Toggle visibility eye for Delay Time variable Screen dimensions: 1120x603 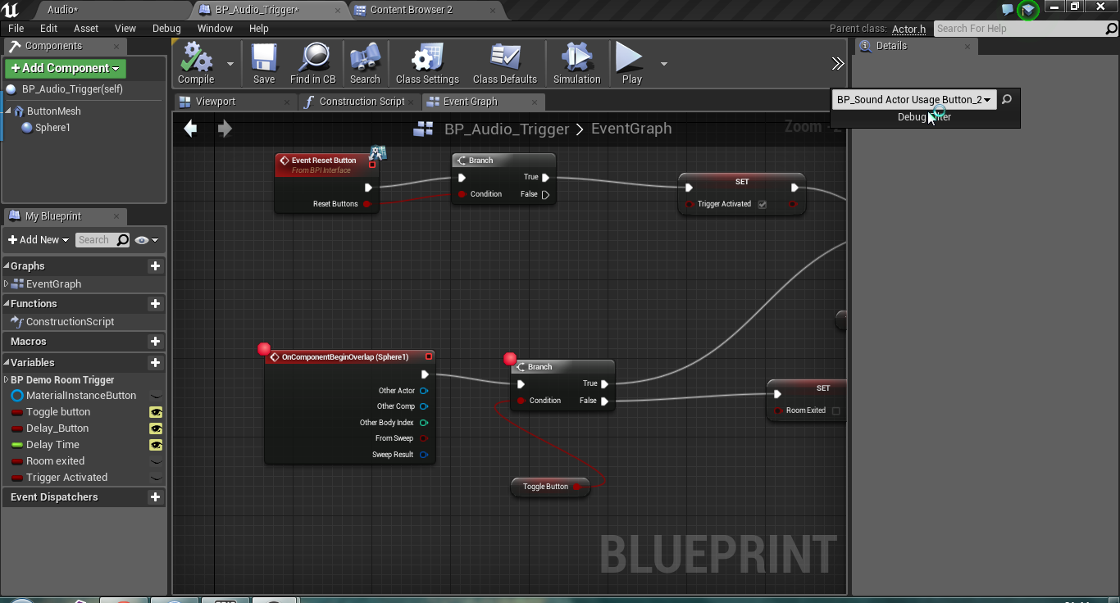[156, 445]
